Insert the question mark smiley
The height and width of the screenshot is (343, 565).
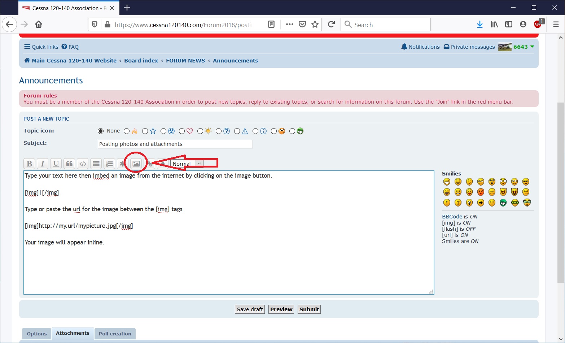click(458, 203)
